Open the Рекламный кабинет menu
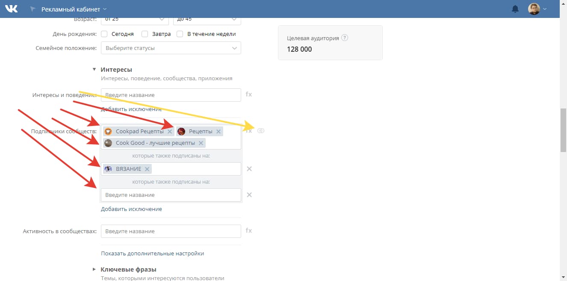The image size is (567, 281). click(74, 9)
